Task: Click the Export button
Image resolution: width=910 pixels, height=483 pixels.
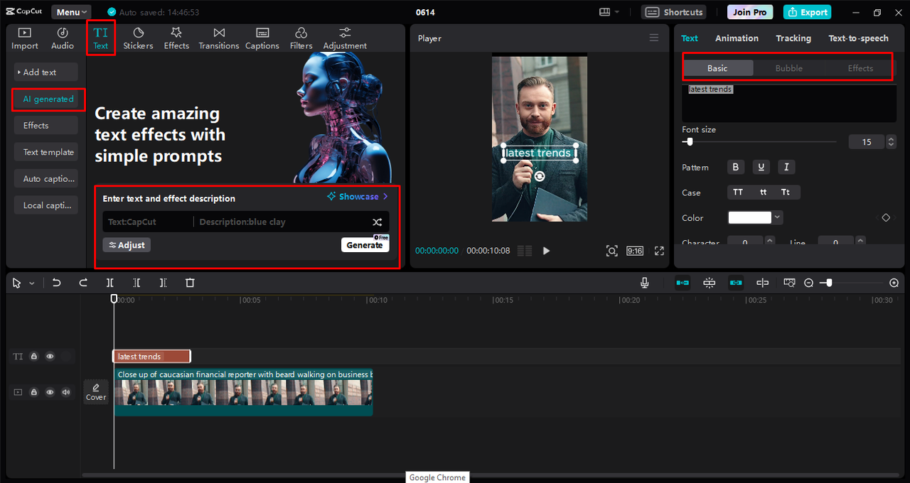Action: tap(807, 12)
